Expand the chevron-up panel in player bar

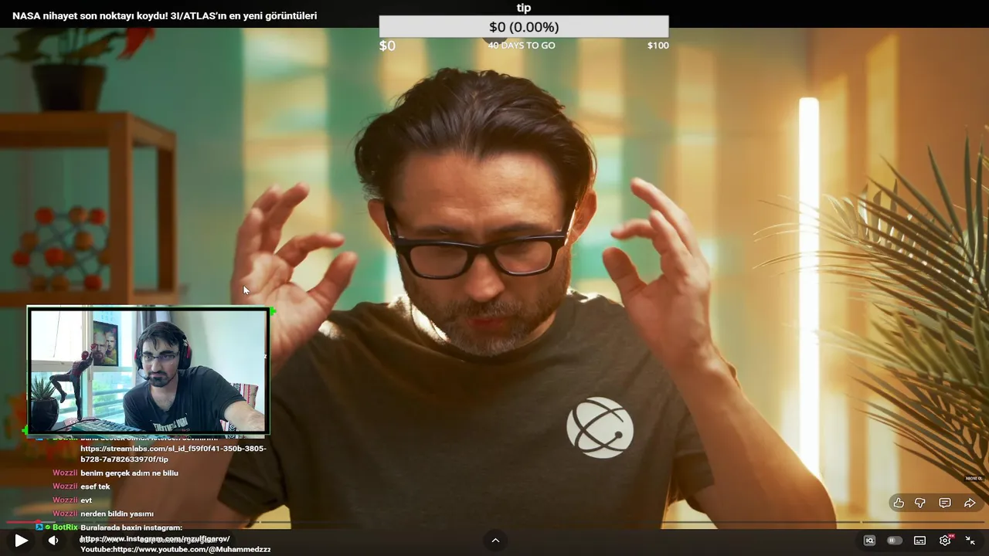[x=495, y=541]
